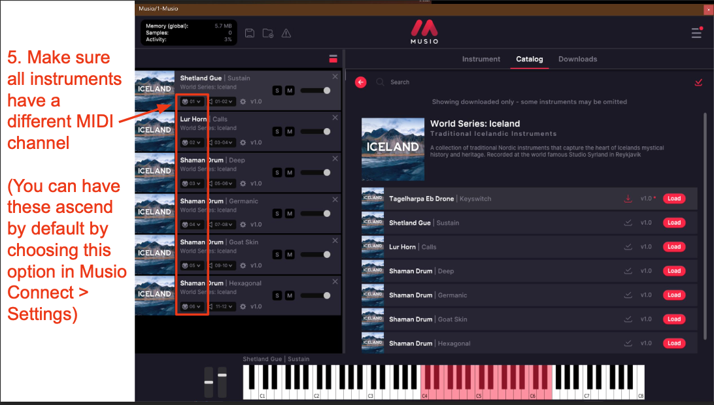The image size is (714, 405).
Task: Adjust volume slider for Shaman Drum Deep
Action: [x=315, y=172]
